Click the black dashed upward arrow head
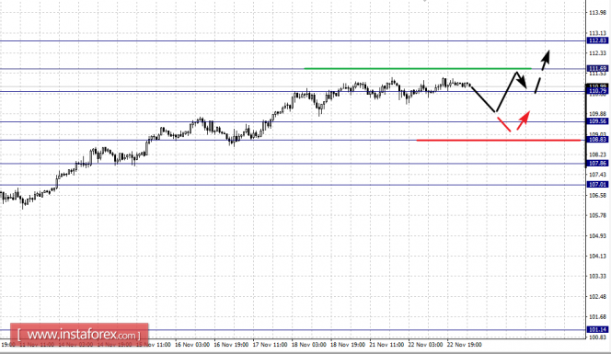This screenshot has width=611, height=354. pos(546,57)
